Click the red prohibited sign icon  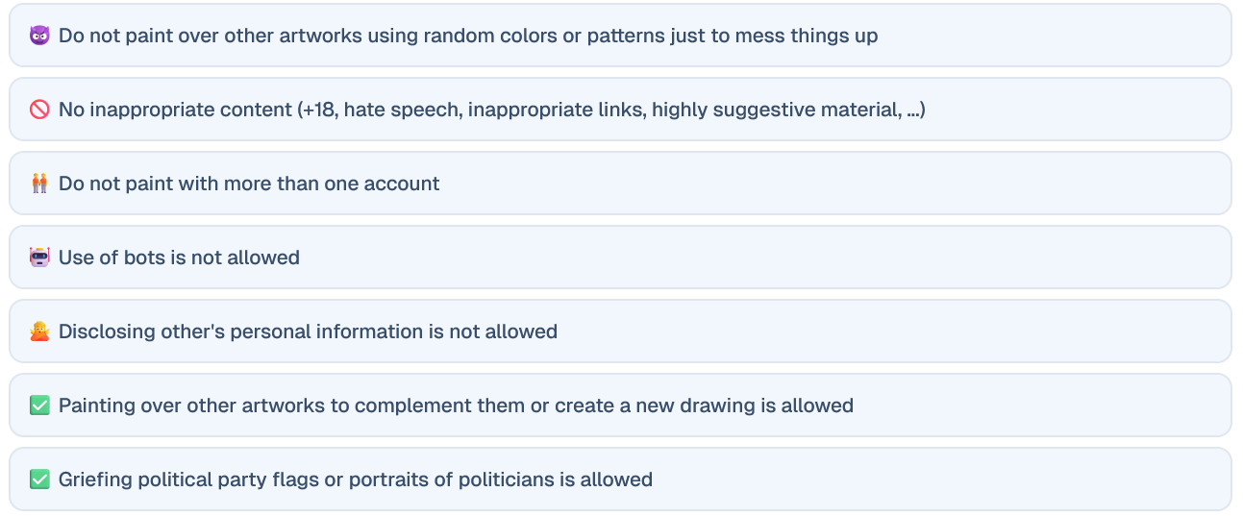(x=39, y=110)
